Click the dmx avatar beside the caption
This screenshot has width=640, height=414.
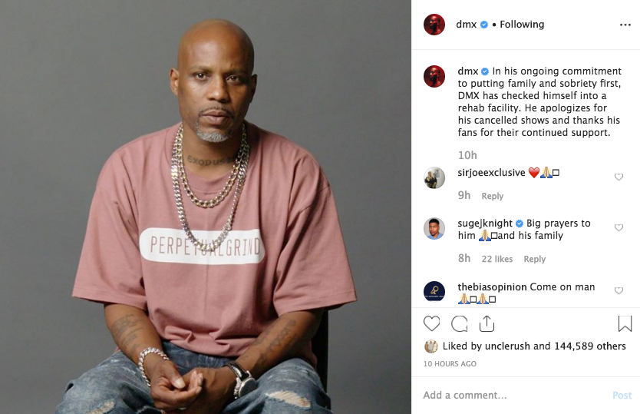[434, 76]
